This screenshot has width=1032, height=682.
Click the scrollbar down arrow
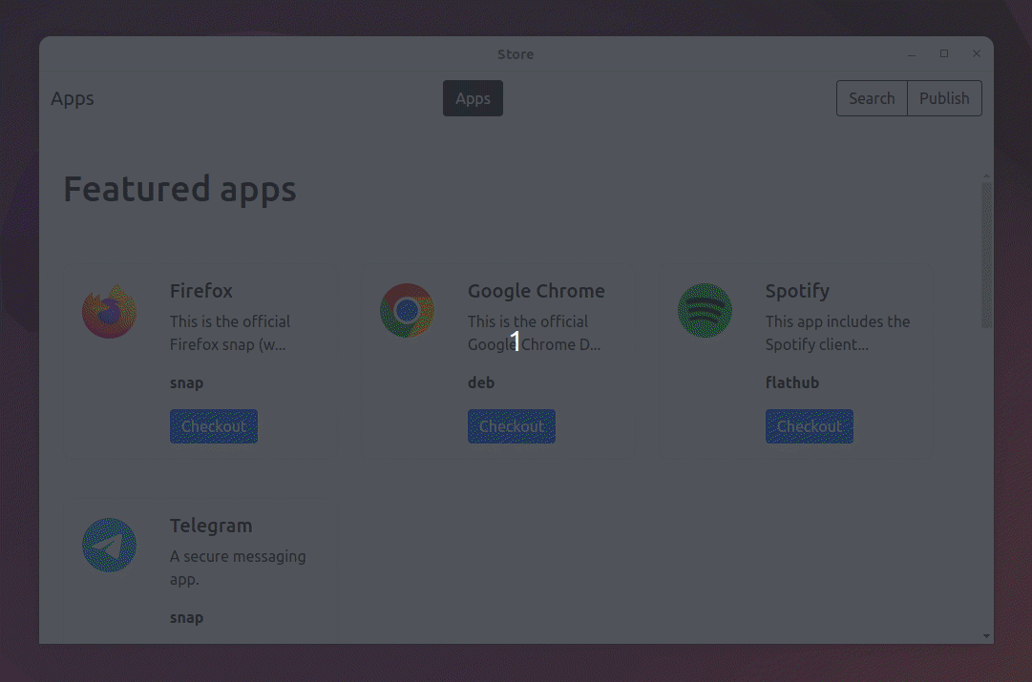pos(987,635)
